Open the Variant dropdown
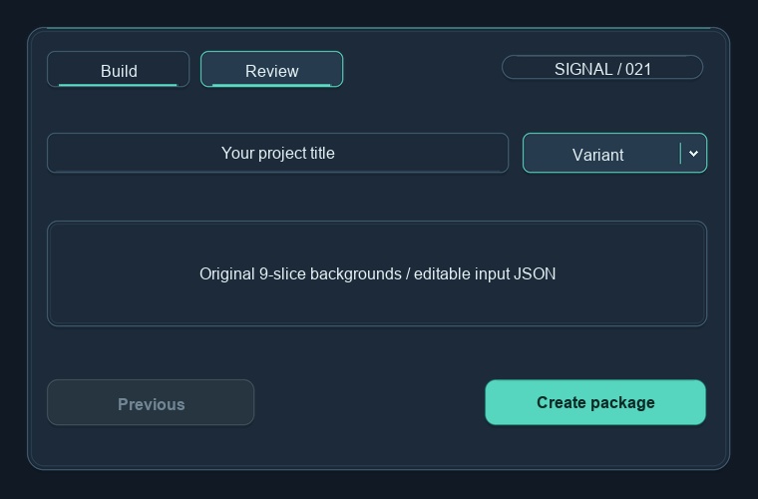 pos(614,153)
